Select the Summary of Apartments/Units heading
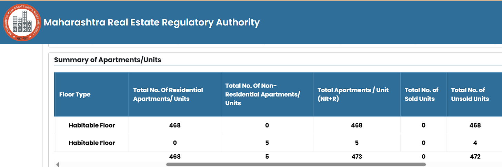502x167 pixels. pos(108,60)
